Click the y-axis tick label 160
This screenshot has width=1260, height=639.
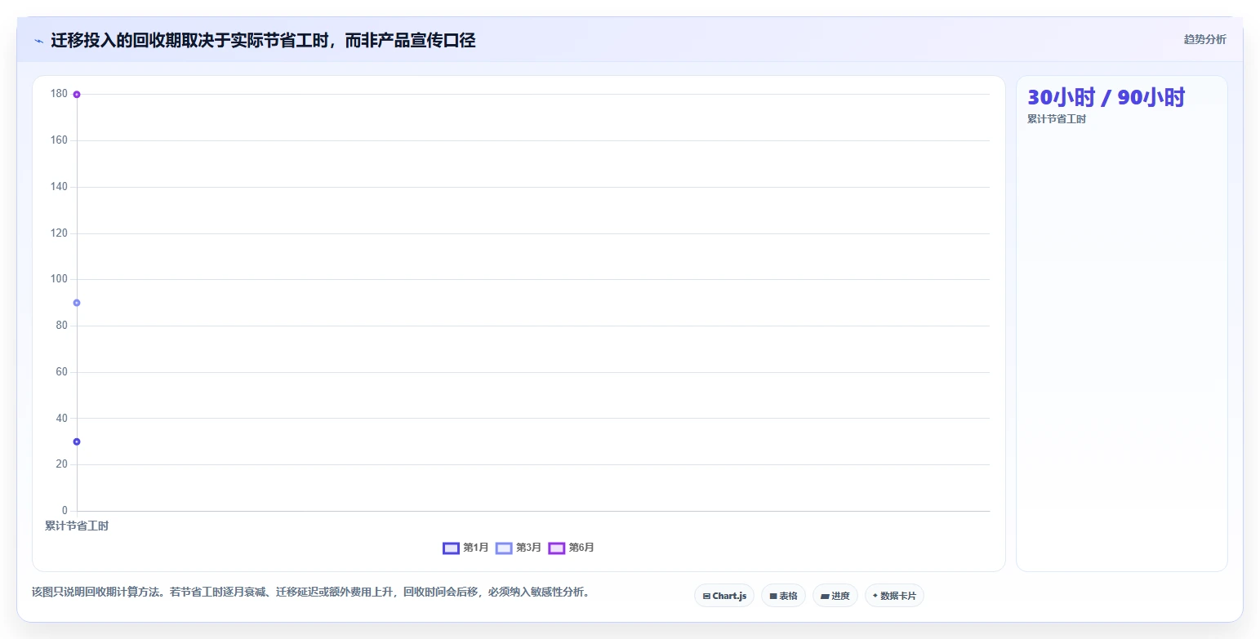[x=59, y=140]
